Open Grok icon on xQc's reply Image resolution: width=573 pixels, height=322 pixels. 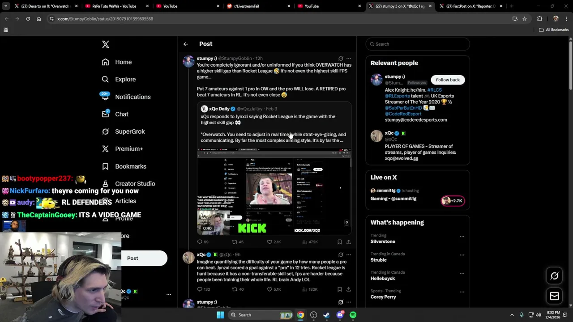click(341, 255)
